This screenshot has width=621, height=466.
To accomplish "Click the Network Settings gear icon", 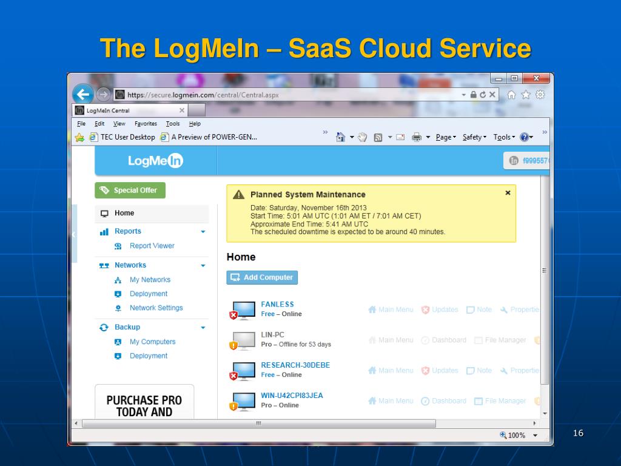I will click(118, 308).
